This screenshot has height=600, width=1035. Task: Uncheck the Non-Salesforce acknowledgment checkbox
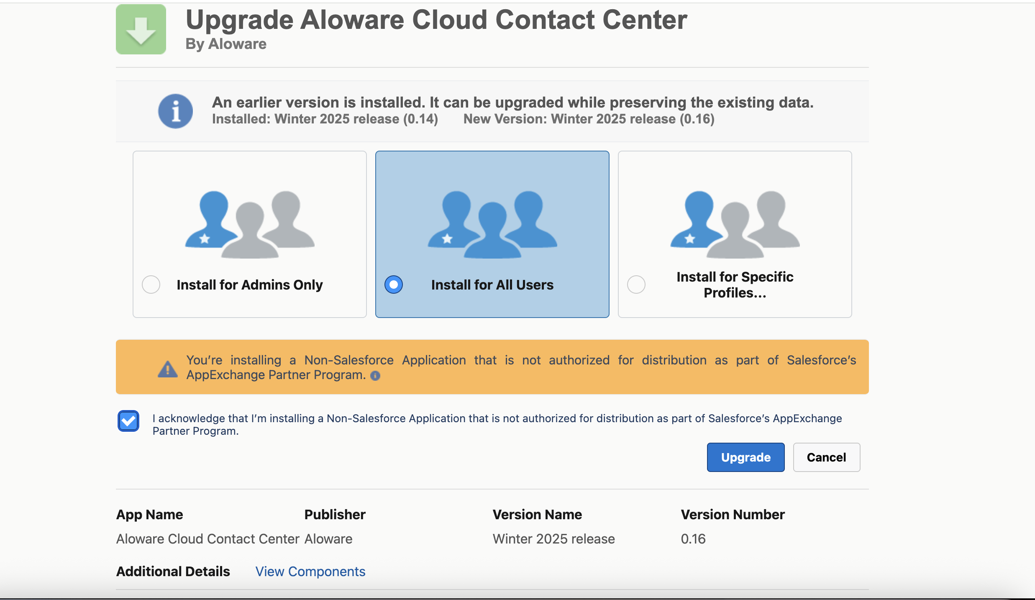(128, 421)
